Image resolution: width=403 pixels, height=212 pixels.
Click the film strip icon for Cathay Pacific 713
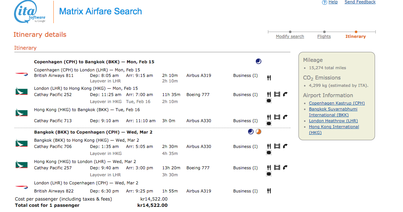pos(277,117)
